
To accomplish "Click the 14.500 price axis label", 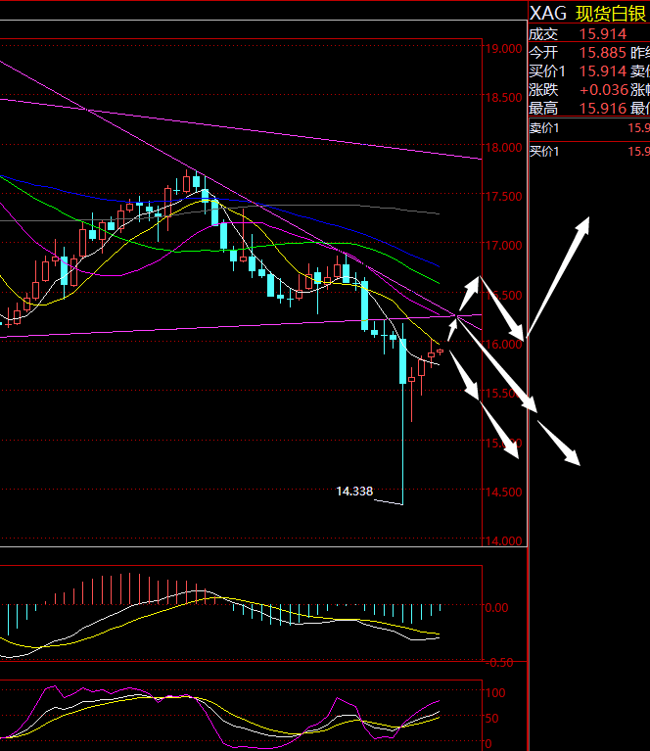I will pos(503,492).
